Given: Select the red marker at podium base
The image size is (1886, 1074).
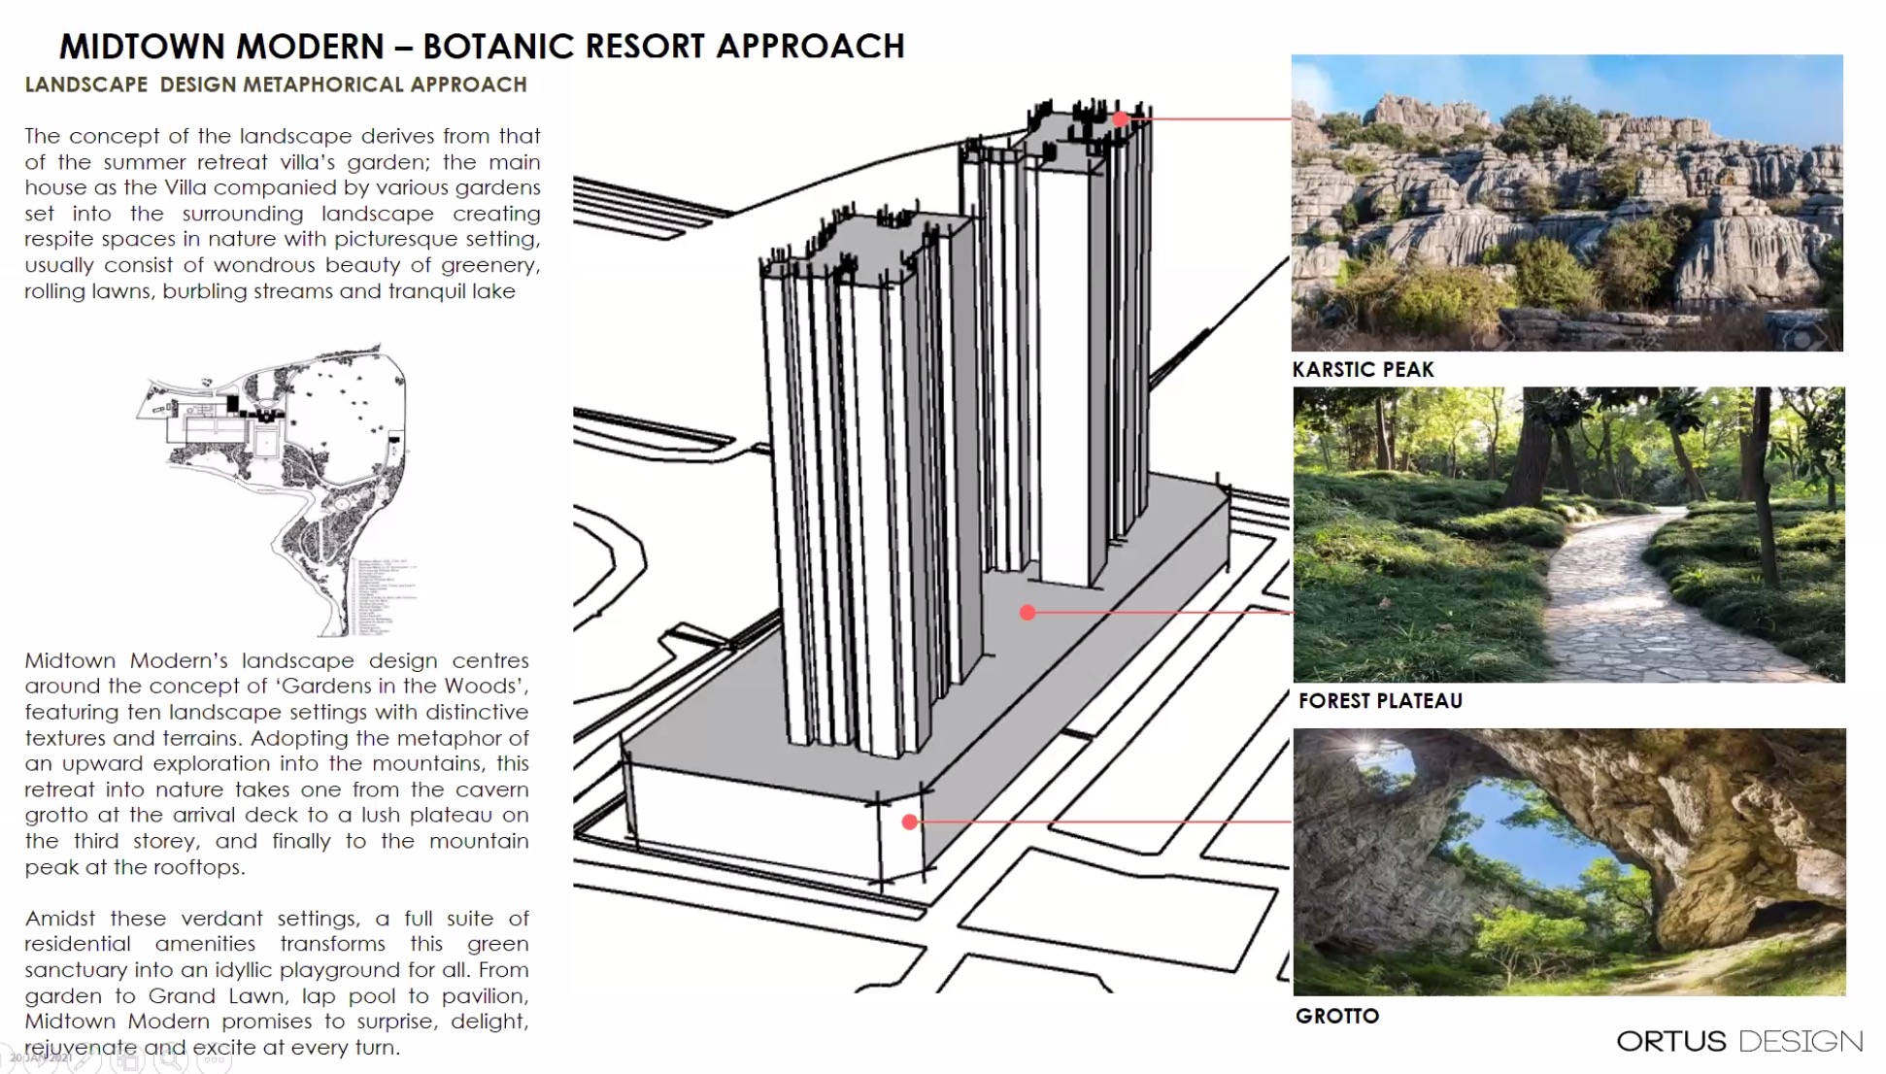Looking at the screenshot, I should coord(909,822).
